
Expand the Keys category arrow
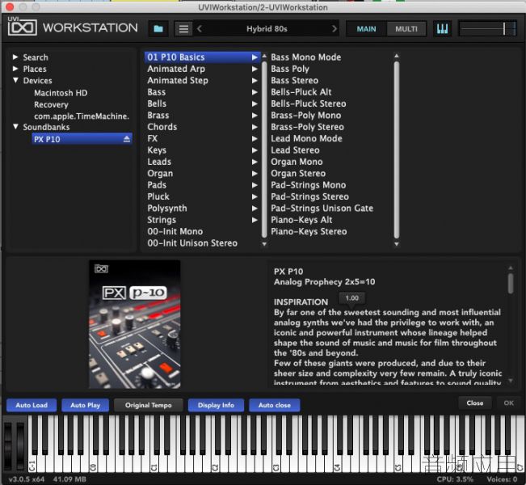tap(255, 150)
